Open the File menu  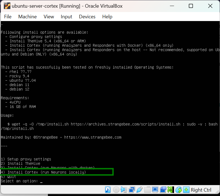click(x=8, y=17)
